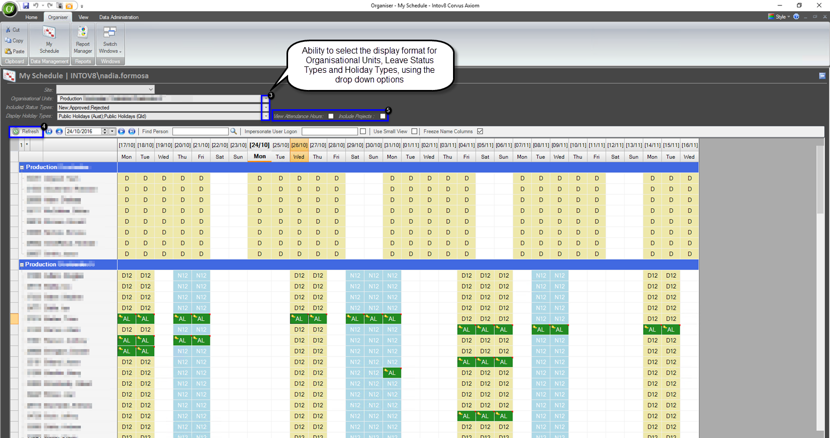
Task: Click the Cut scissors icon
Action: [x=8, y=30]
